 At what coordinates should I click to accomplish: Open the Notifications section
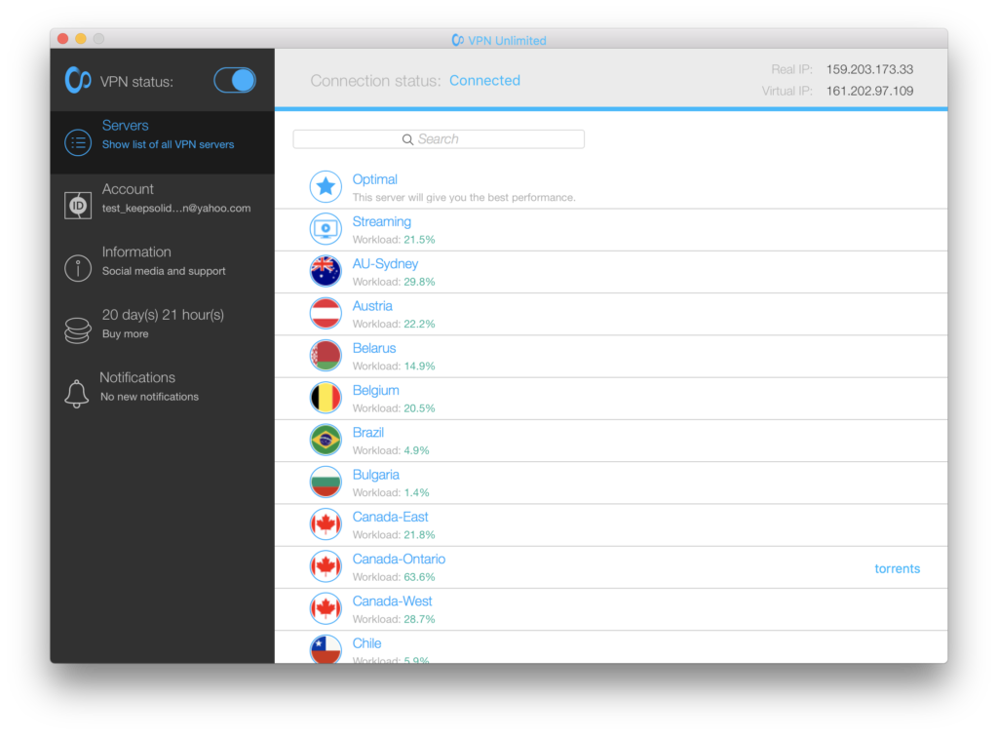[163, 393]
